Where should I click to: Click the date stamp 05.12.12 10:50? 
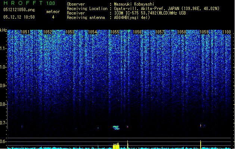click(19, 17)
